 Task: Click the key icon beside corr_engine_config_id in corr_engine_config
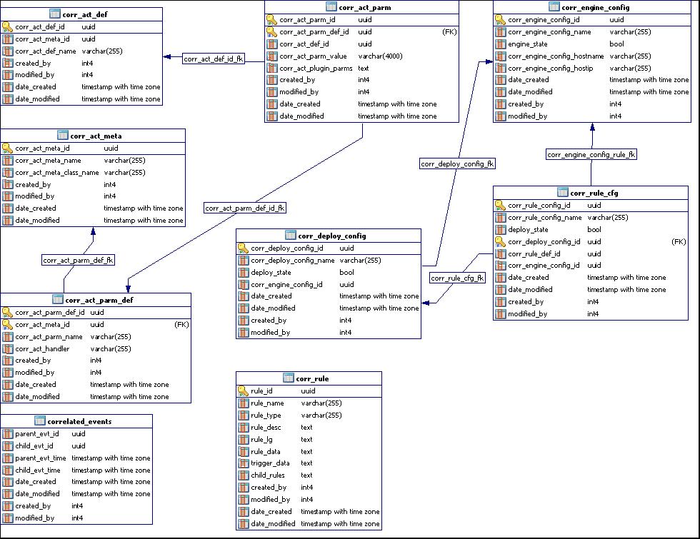(x=500, y=20)
